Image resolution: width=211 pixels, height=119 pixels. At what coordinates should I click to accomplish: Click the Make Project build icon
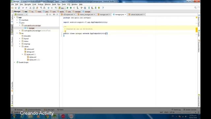(x=56, y=8)
